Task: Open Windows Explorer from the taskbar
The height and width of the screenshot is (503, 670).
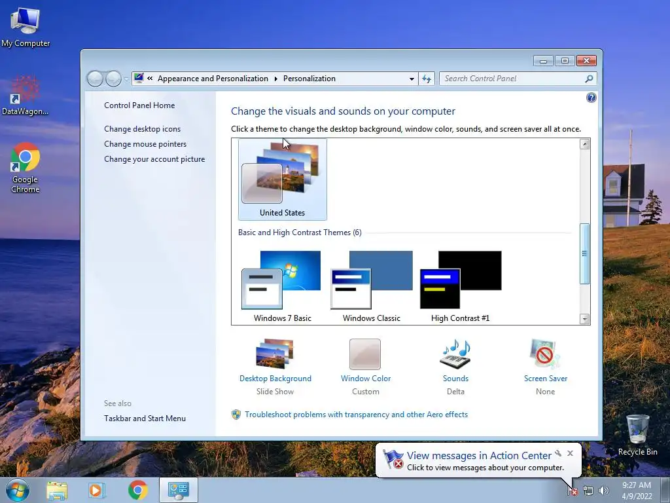Action: 57,490
